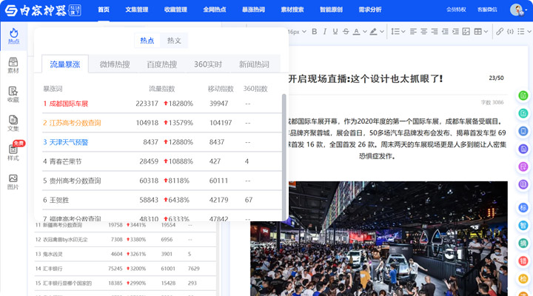533x296 pixels.
Task: Open hot word 江苏高考分数查询
Action: coord(75,123)
